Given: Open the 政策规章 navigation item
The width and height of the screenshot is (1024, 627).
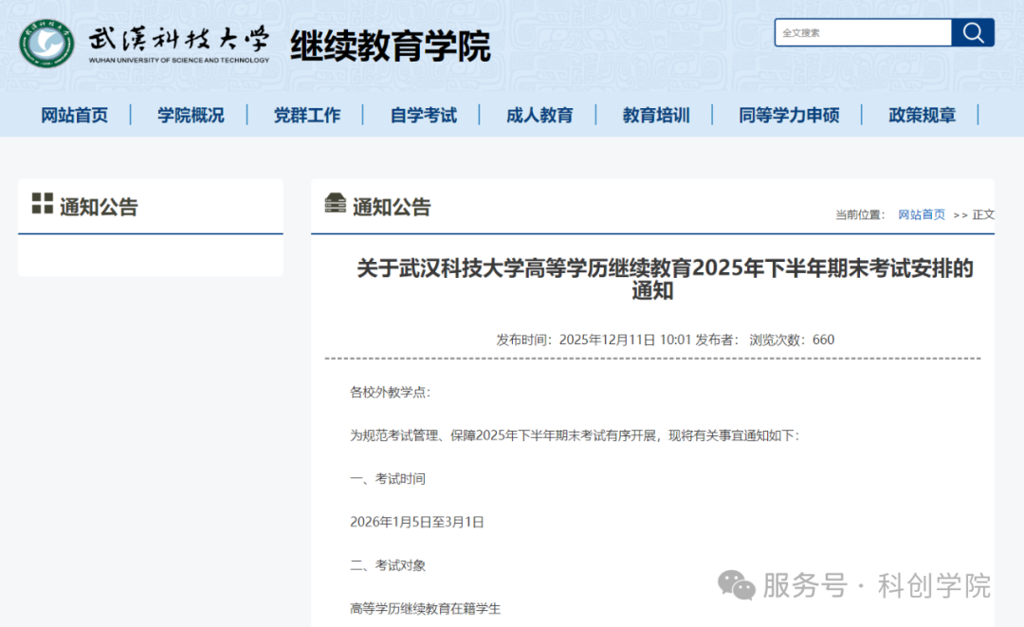Looking at the screenshot, I should (x=922, y=115).
